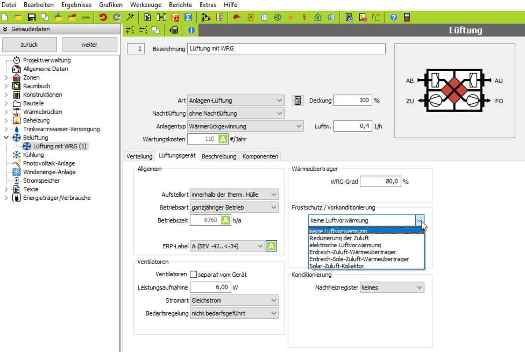Click the Bezeichnung text field
Viewport: 525px width, 352px height.
pos(286,48)
